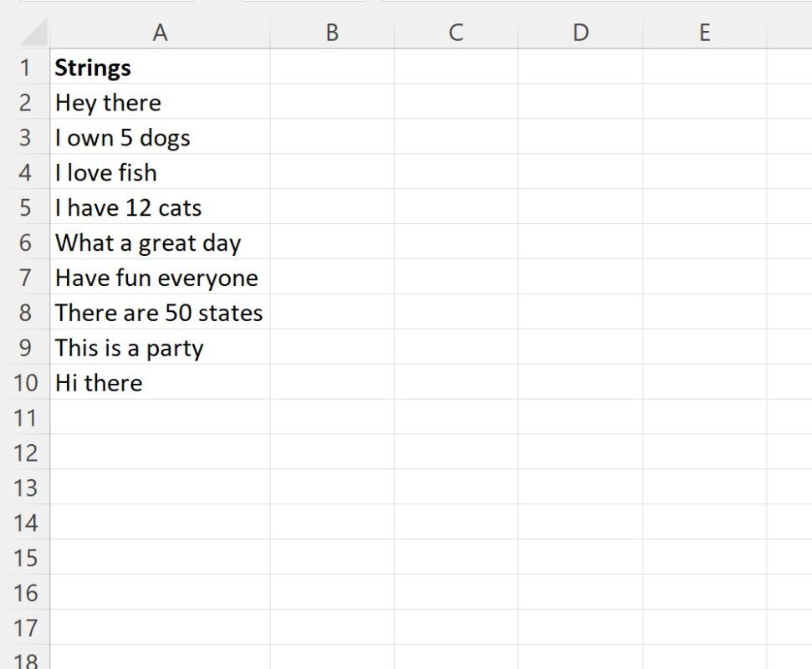The image size is (812, 669).
Task: Select row 17 header
Action: pyautogui.click(x=25, y=627)
